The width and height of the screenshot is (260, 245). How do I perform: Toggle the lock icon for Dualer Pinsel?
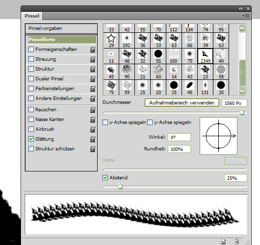(93, 79)
